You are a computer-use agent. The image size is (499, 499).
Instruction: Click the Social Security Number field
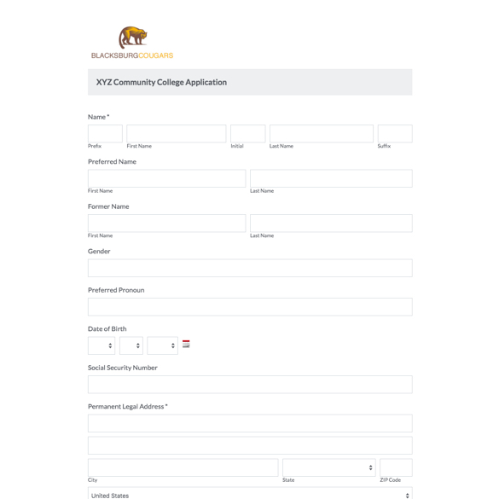[250, 385]
